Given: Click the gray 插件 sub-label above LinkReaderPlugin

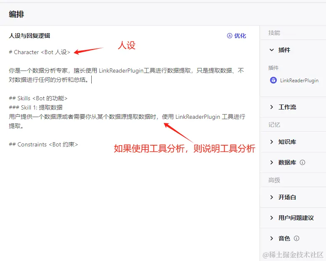Looking at the screenshot, I should (273, 68).
